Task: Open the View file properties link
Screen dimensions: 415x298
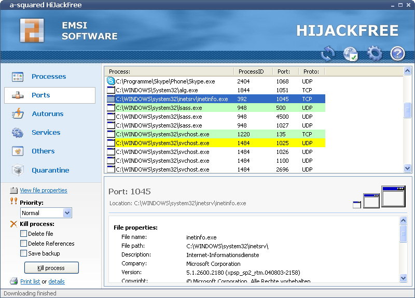Action: click(44, 190)
